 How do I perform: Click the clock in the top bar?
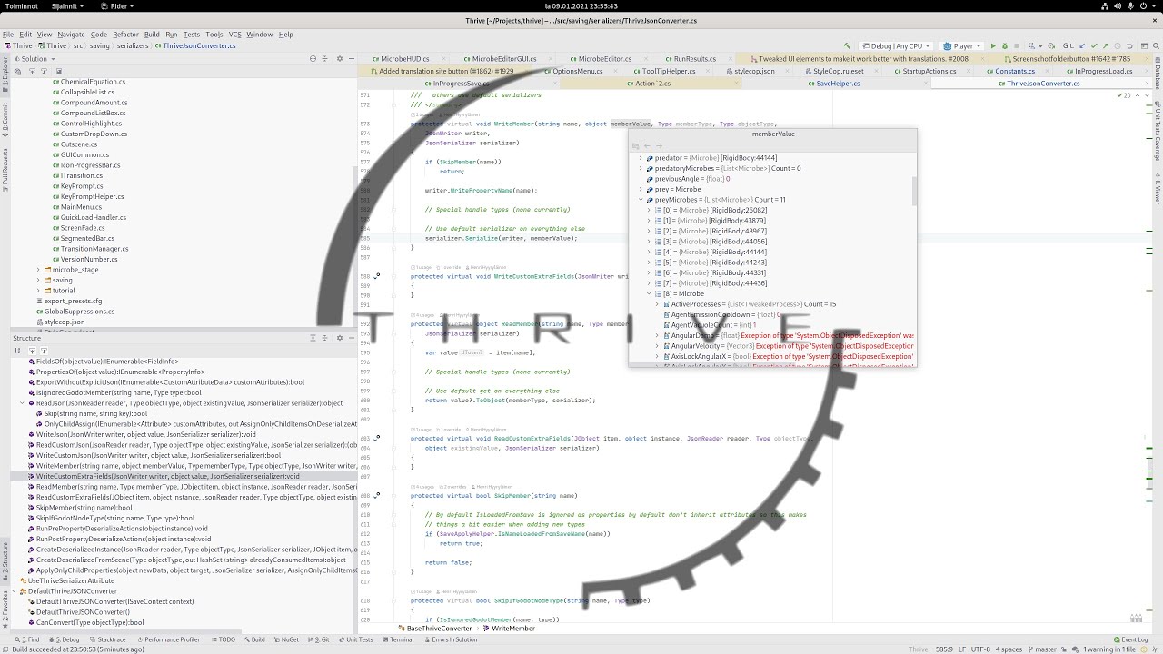pyautogui.click(x=581, y=5)
